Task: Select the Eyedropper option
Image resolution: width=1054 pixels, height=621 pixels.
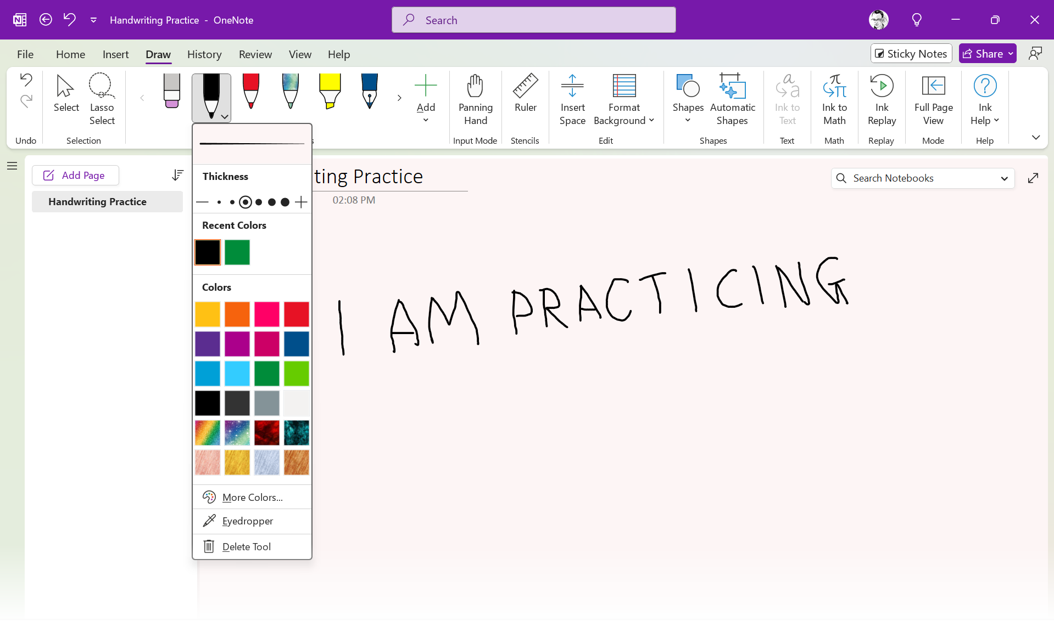Action: point(252,521)
